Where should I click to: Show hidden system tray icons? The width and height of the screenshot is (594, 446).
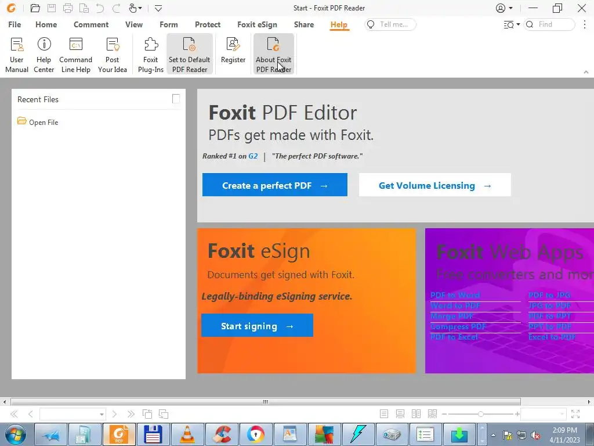[x=493, y=435]
